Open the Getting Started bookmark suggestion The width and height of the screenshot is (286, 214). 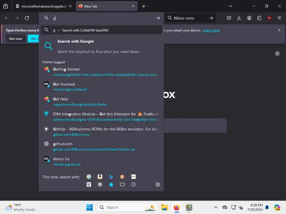(101, 72)
